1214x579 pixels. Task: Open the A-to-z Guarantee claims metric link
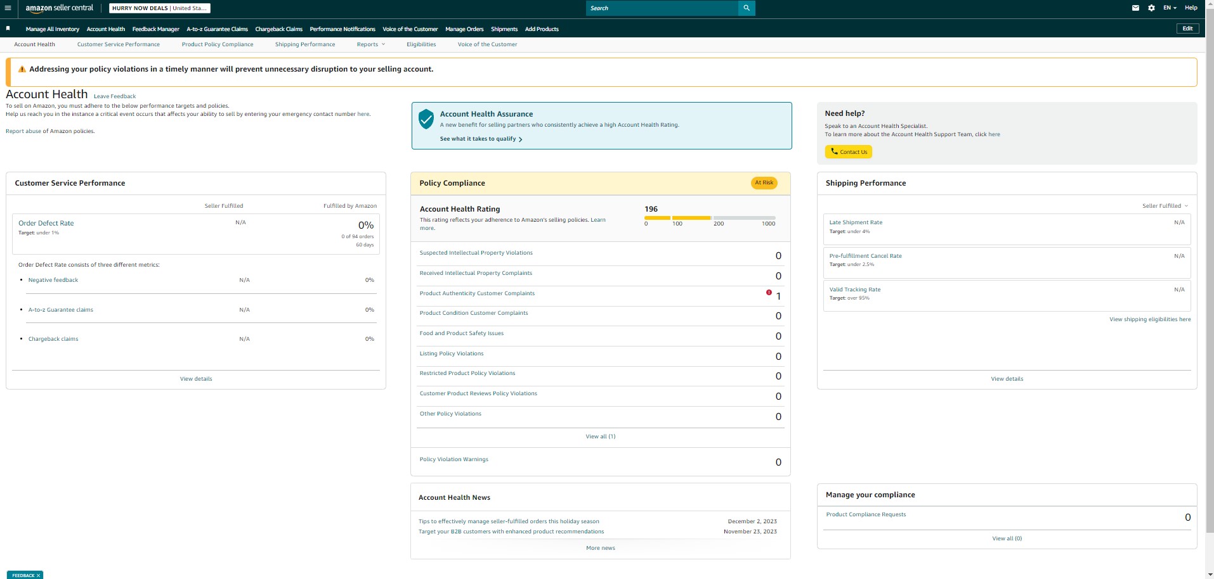[x=61, y=310]
